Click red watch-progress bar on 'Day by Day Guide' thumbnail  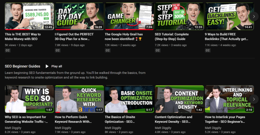click(x=62, y=30)
